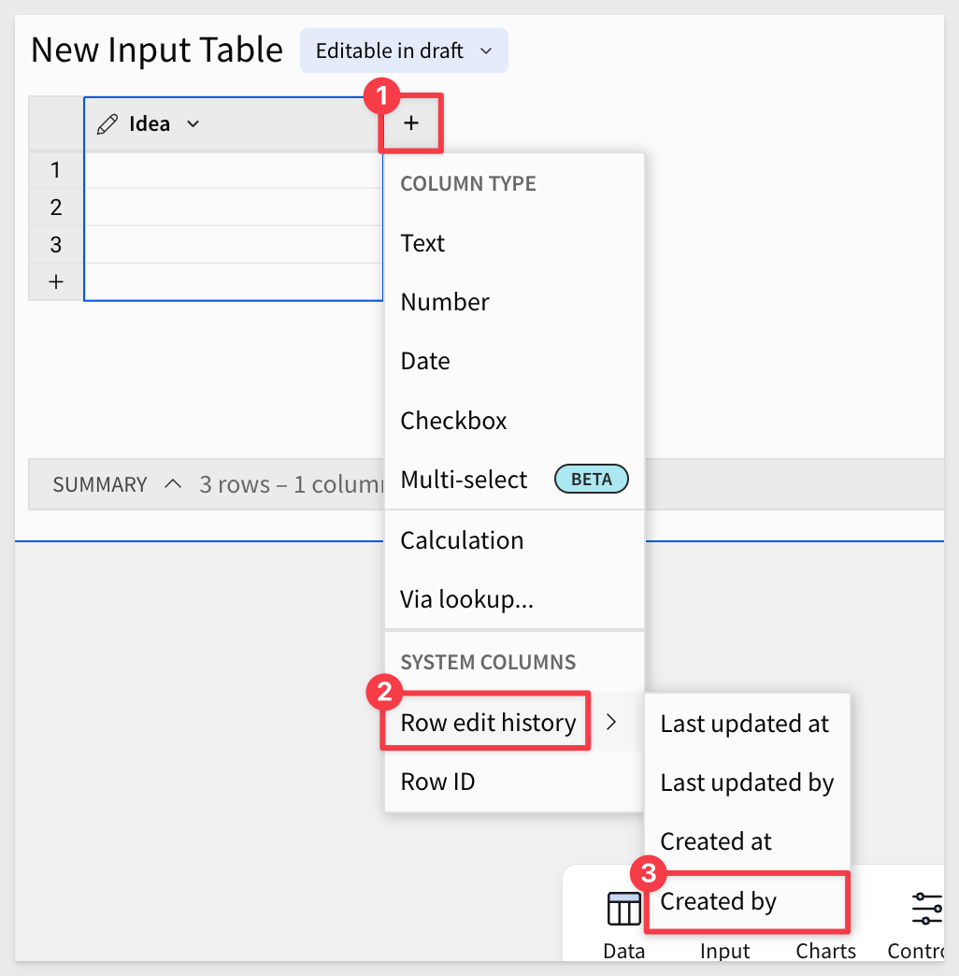Image resolution: width=959 pixels, height=976 pixels.
Task: Select Calculation column option
Action: [514, 540]
